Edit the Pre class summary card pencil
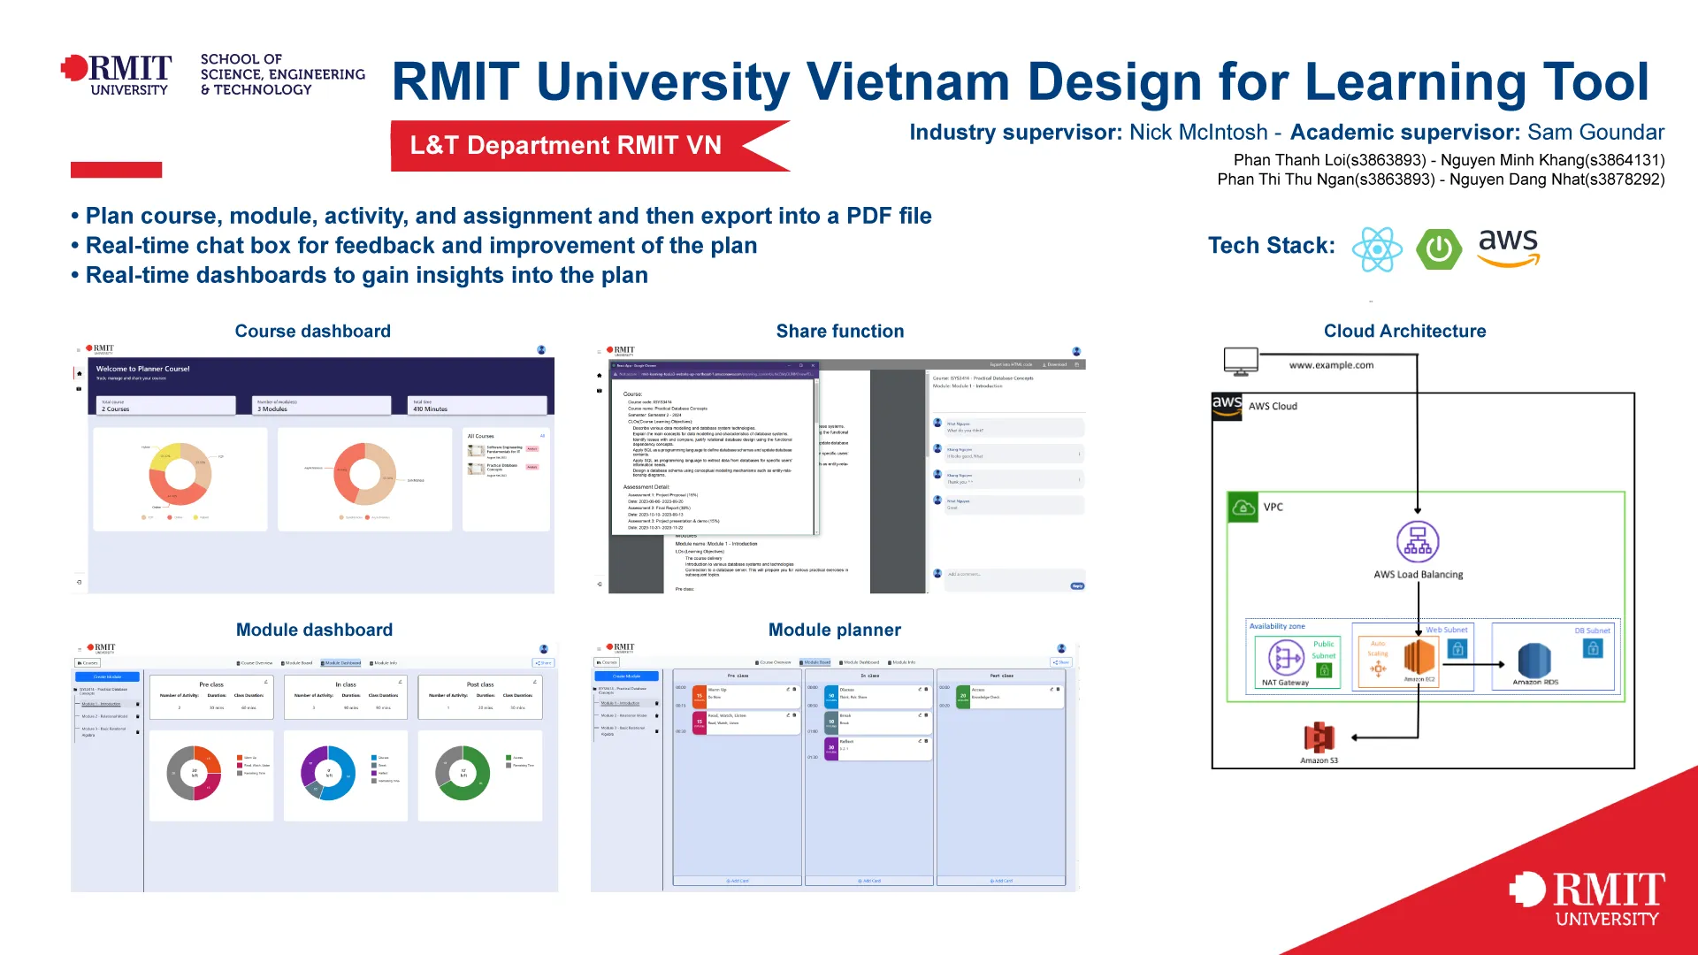The height and width of the screenshot is (955, 1698). point(266,682)
